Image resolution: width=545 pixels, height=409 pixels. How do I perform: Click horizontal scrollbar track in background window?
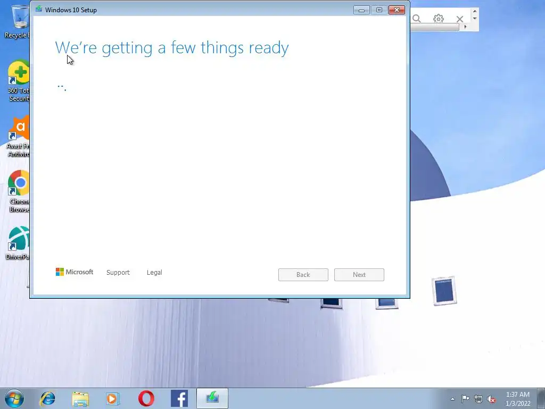435,27
